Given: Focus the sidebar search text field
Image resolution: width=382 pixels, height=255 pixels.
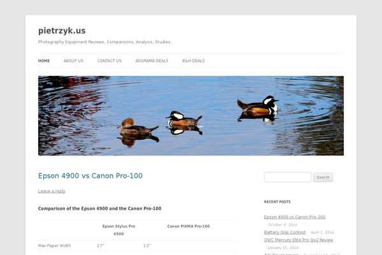Looking at the screenshot, I should [x=288, y=177].
